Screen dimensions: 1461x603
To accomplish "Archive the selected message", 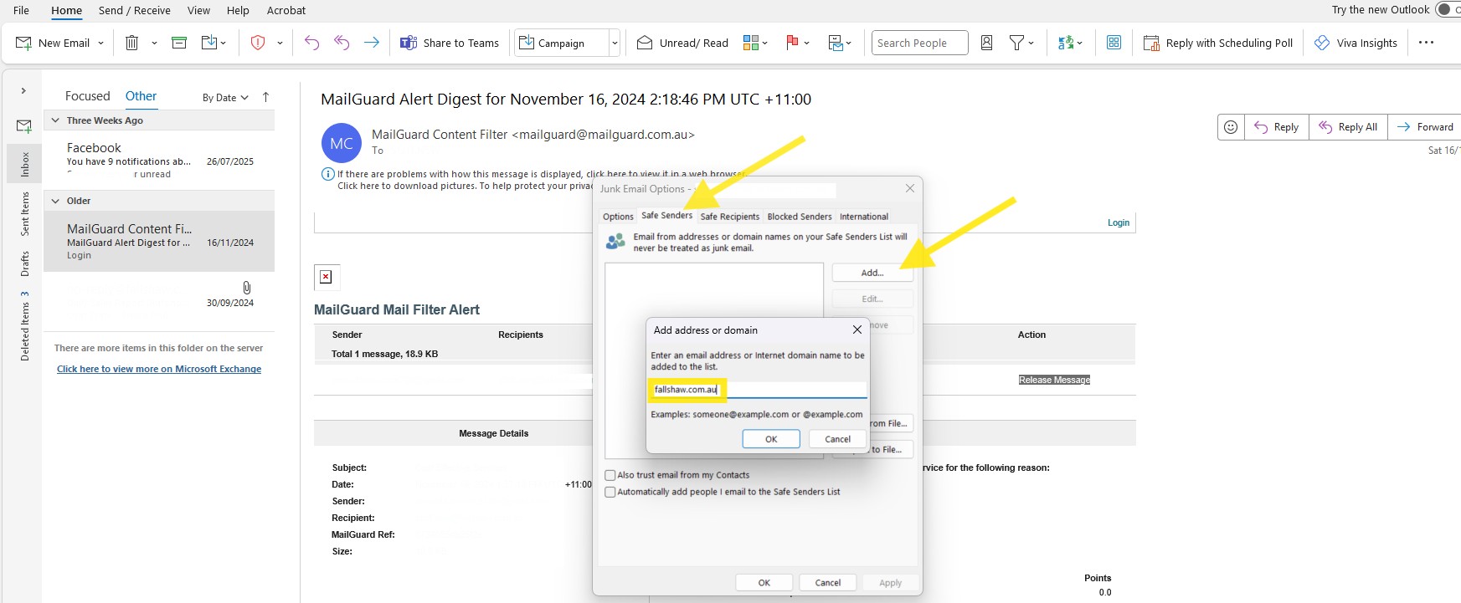I will pyautogui.click(x=179, y=43).
